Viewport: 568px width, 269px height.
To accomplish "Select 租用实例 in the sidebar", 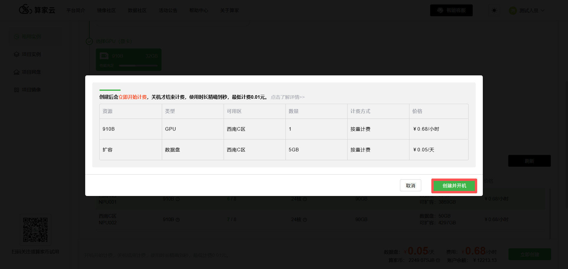I will (35, 37).
